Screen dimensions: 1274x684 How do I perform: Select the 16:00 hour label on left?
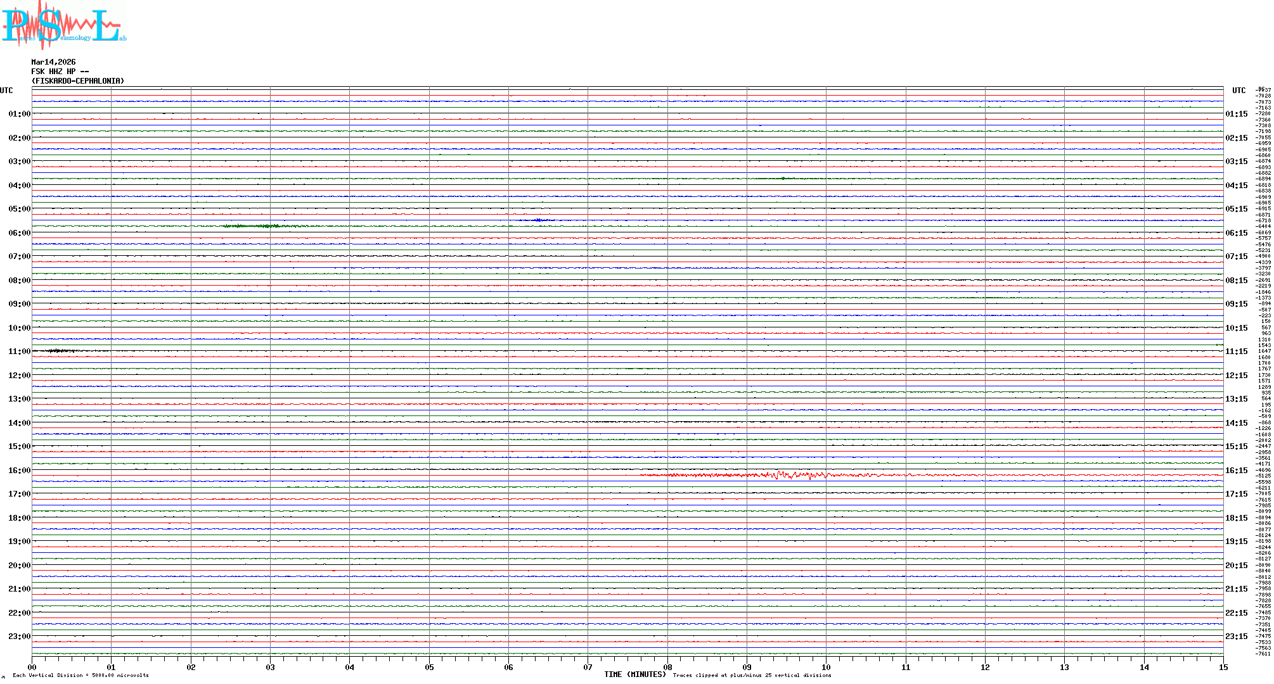point(19,471)
